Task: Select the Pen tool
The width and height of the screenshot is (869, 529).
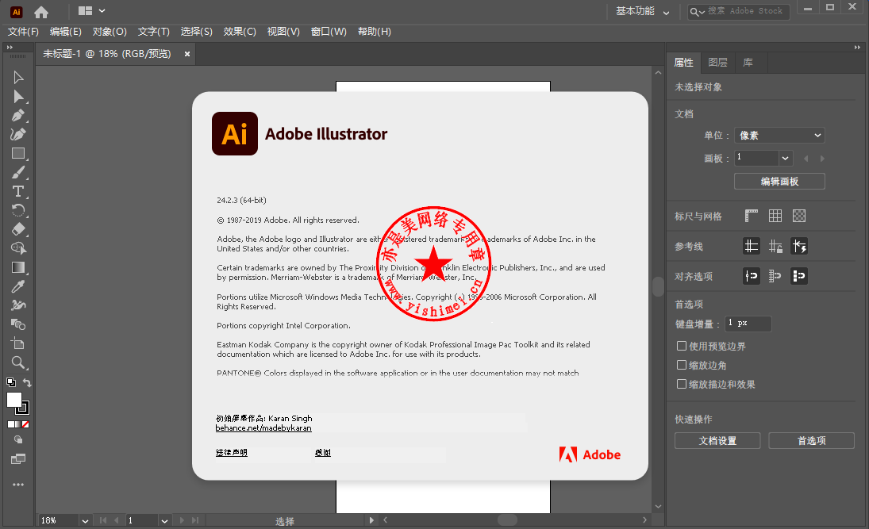Action: 18,115
